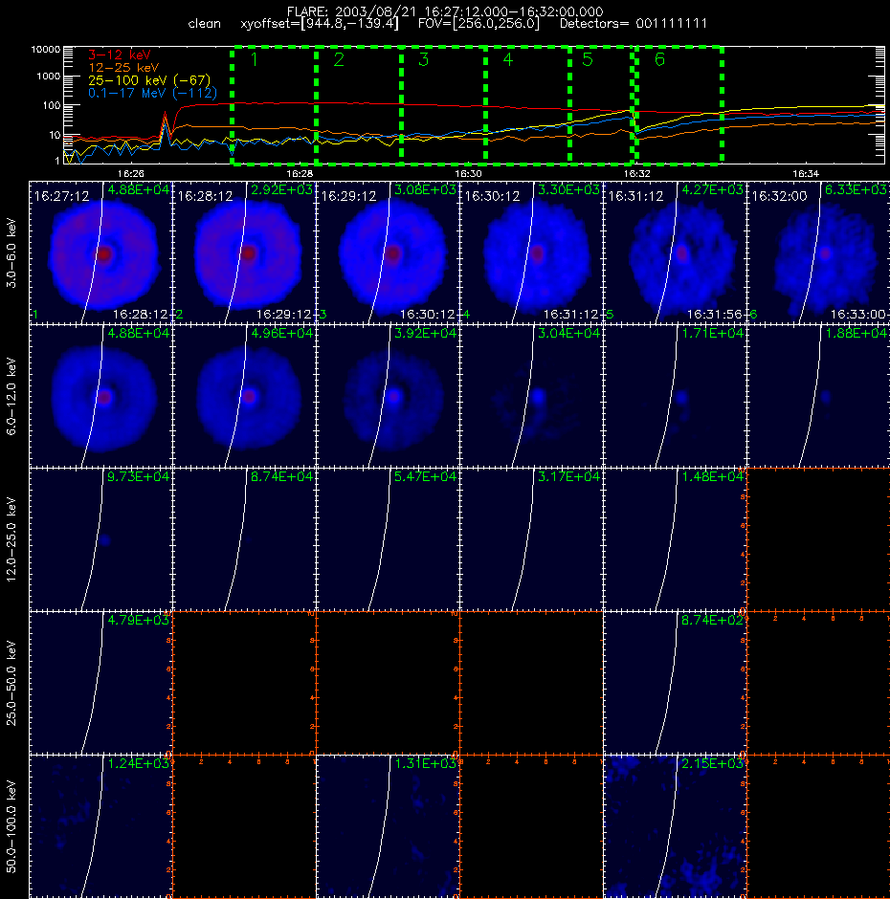
Task: Click the red source core in the 16:27:12 image
Action: tap(104, 254)
